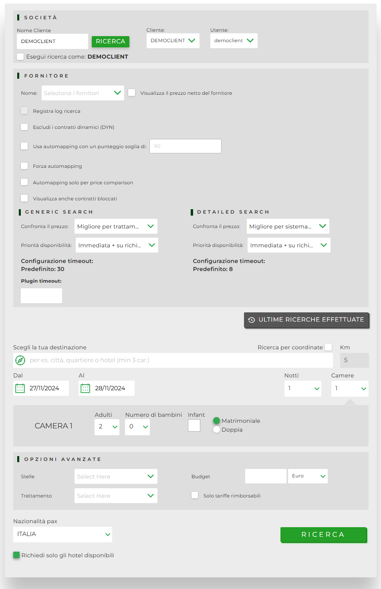The image size is (381, 589).
Task: Select the Doppia bed radio option
Action: [217, 430]
